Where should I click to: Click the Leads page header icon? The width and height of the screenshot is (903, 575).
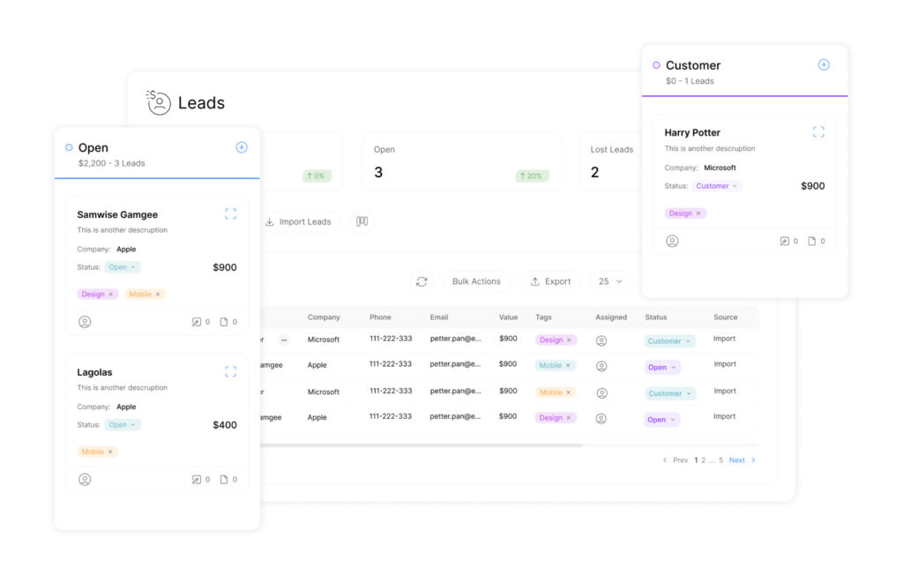[159, 102]
